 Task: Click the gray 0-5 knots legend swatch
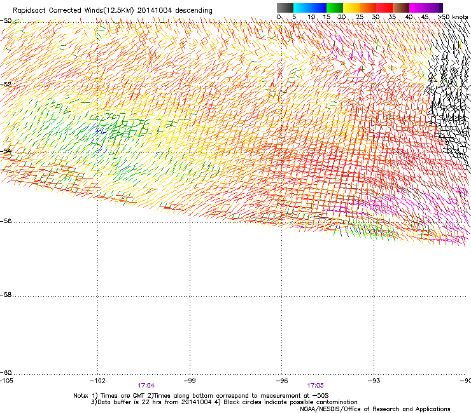(285, 8)
